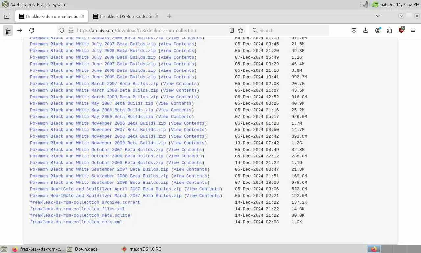Reload the current page
The height and width of the screenshot is (253, 421).
(x=32, y=30)
